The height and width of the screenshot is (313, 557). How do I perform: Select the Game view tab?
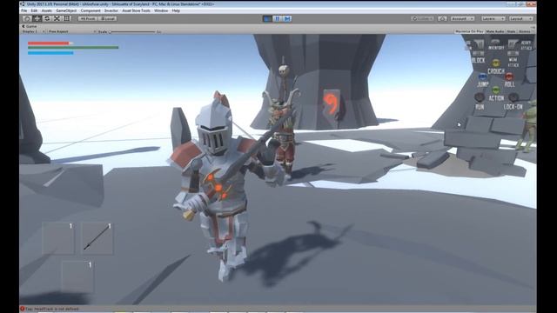click(x=30, y=26)
